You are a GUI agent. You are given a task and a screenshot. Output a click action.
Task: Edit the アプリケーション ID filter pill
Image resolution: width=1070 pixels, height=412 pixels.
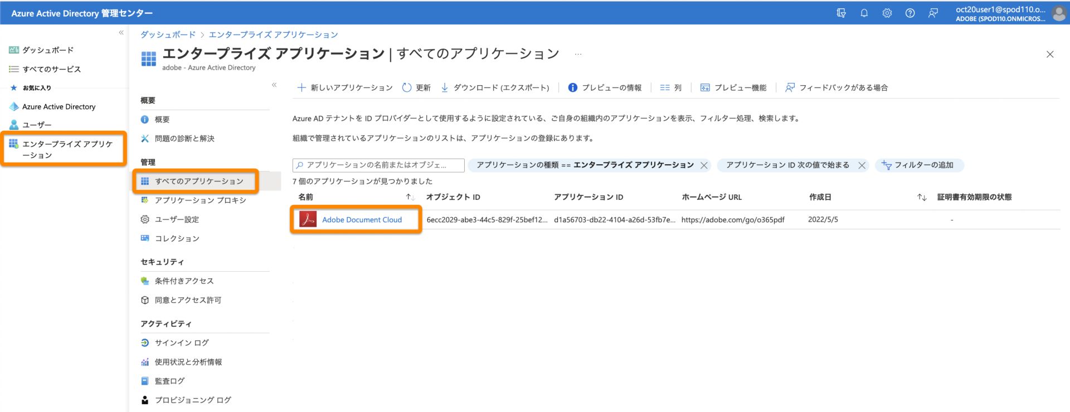tap(787, 165)
